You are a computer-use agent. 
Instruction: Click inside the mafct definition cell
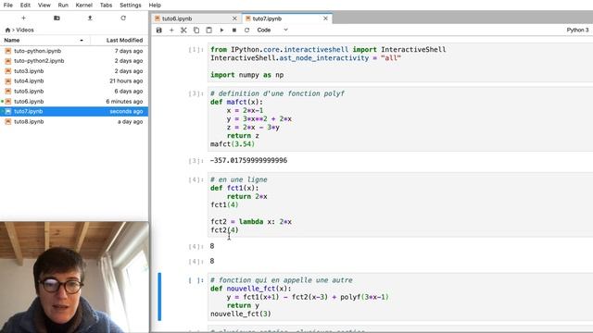400,119
